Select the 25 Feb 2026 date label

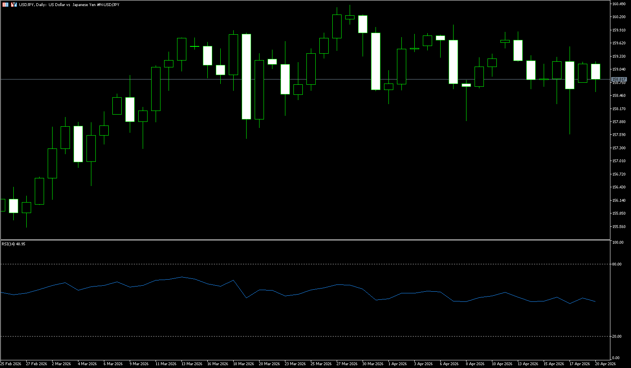click(11, 364)
